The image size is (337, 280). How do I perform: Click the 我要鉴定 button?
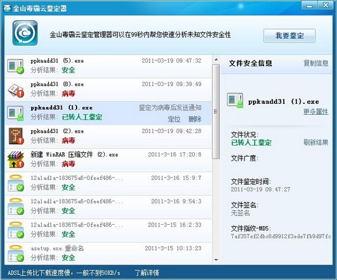coord(289,36)
